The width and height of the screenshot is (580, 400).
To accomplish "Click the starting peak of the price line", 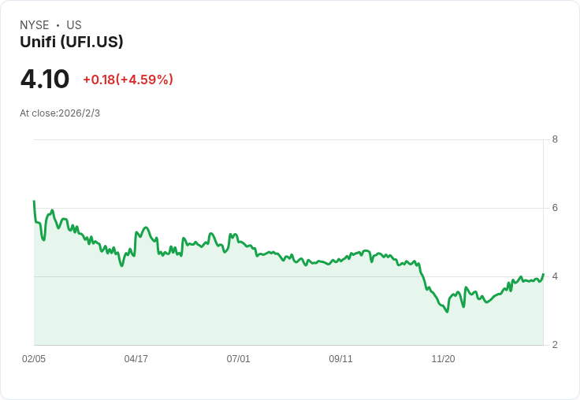I will click(x=34, y=202).
